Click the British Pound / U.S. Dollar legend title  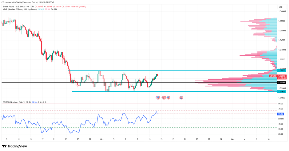pos(18,7)
